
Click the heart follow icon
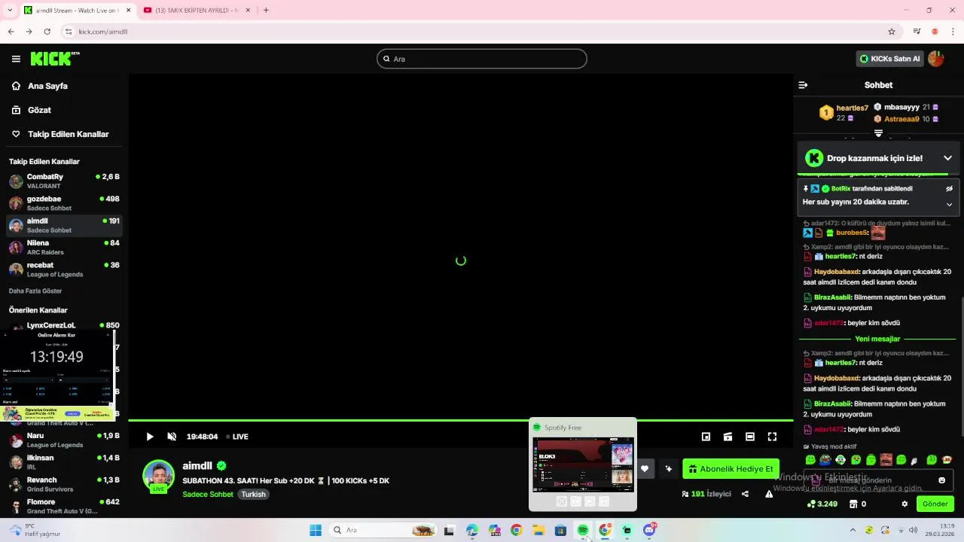coord(645,469)
